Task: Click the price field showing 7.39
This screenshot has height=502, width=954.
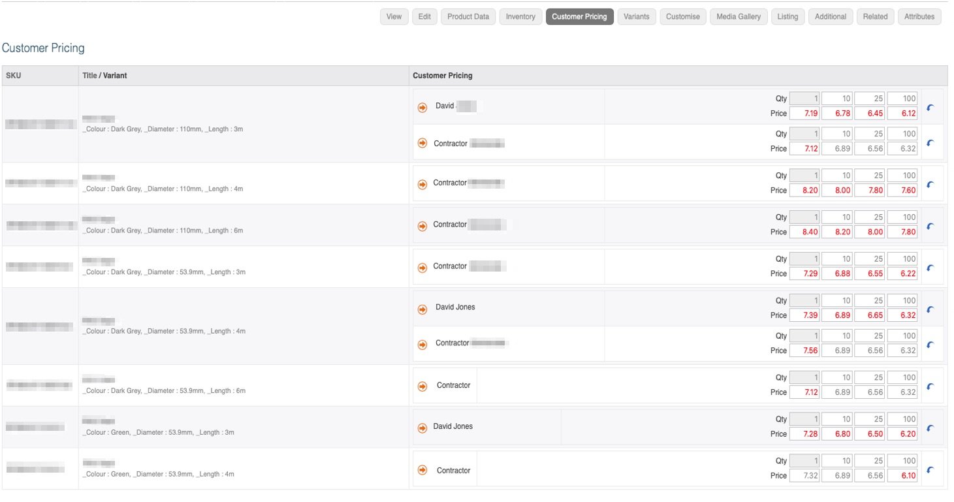Action: tap(804, 315)
